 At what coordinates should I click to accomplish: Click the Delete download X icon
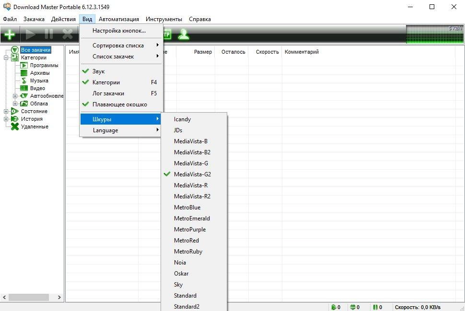pyautogui.click(x=68, y=35)
